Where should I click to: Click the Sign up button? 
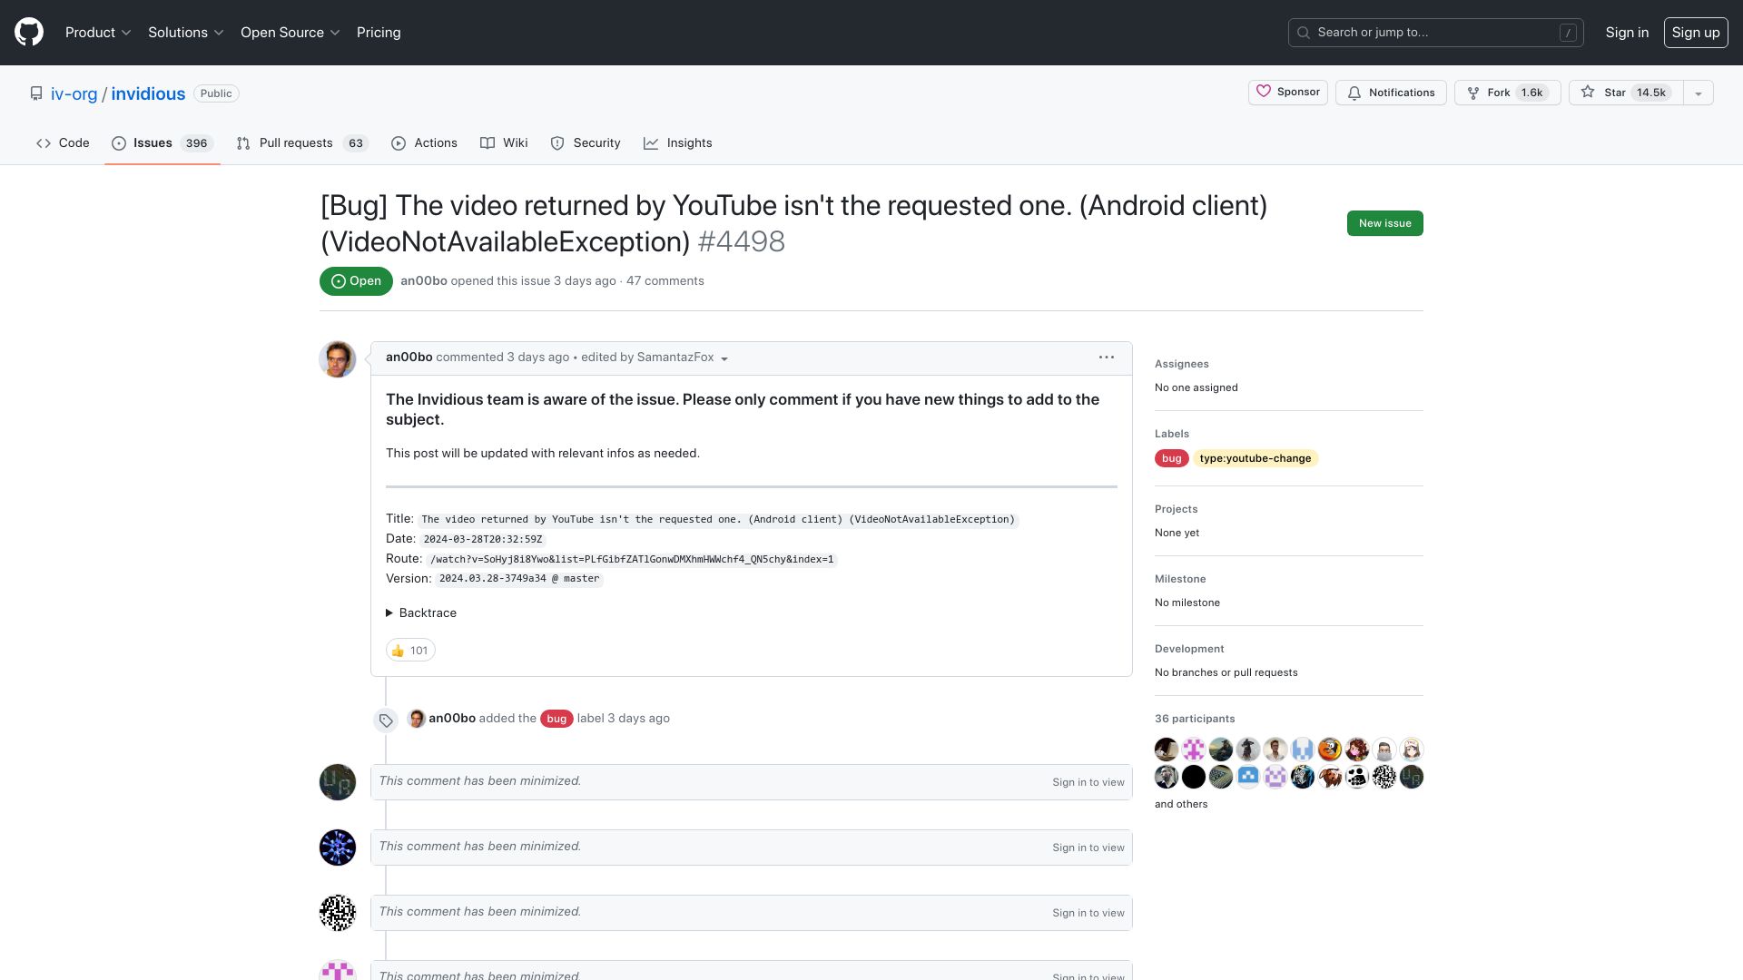[x=1695, y=32]
